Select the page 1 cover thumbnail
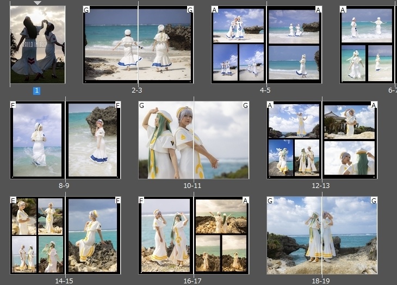The height and width of the screenshot is (285, 397). pyautogui.click(x=38, y=45)
